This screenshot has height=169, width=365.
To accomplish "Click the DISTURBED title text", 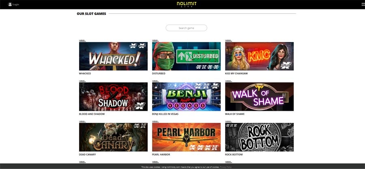I will click(159, 74).
